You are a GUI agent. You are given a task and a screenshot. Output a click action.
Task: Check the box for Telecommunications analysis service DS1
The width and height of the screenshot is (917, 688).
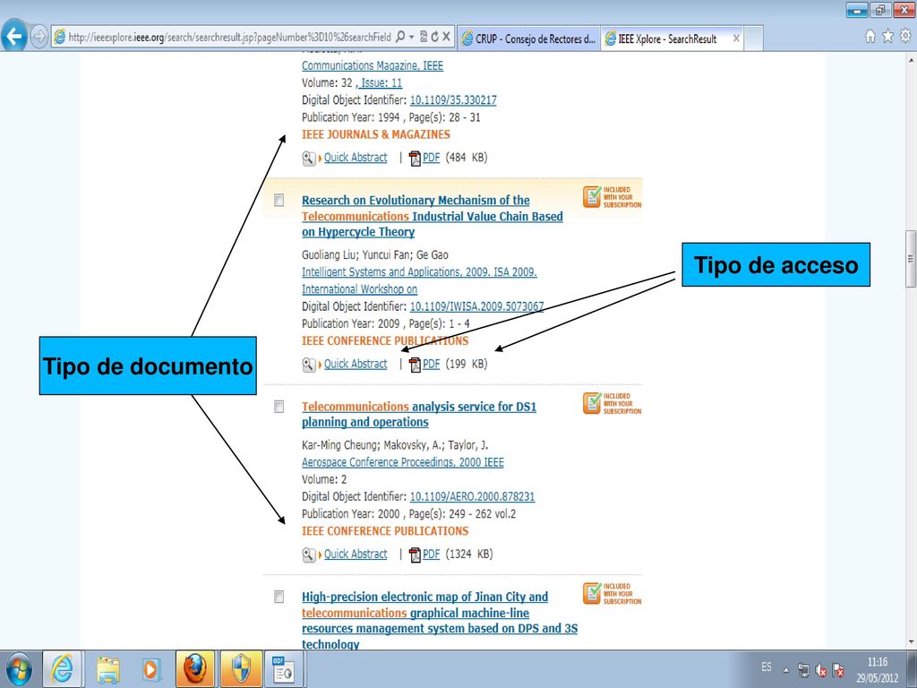point(279,407)
